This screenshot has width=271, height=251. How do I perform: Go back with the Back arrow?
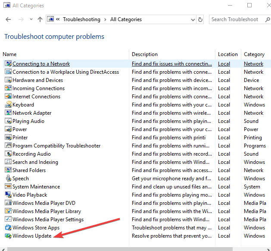[x=8, y=19]
